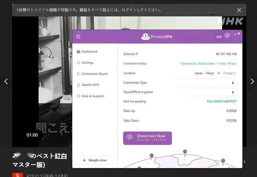Click the Japan - Tokyo location text

coord(204,73)
